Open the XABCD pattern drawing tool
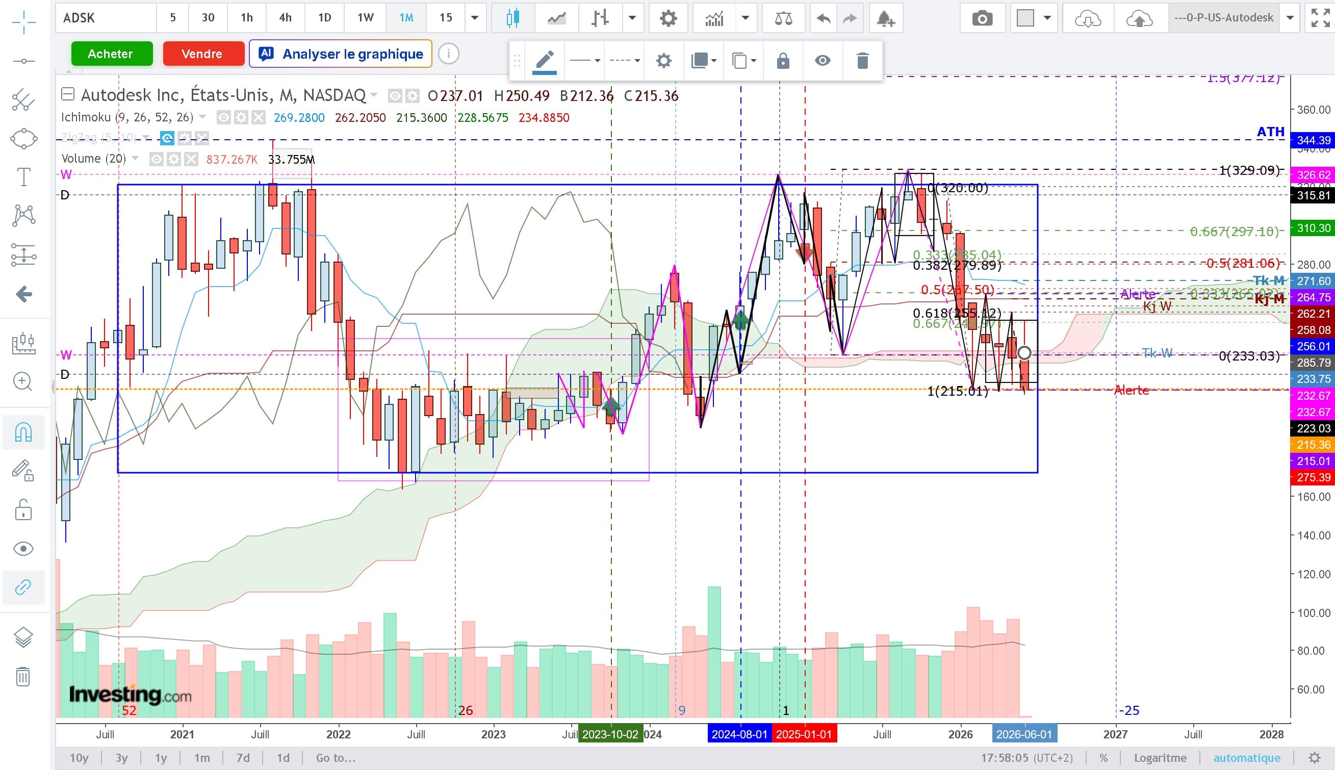This screenshot has width=1335, height=770. (x=23, y=216)
